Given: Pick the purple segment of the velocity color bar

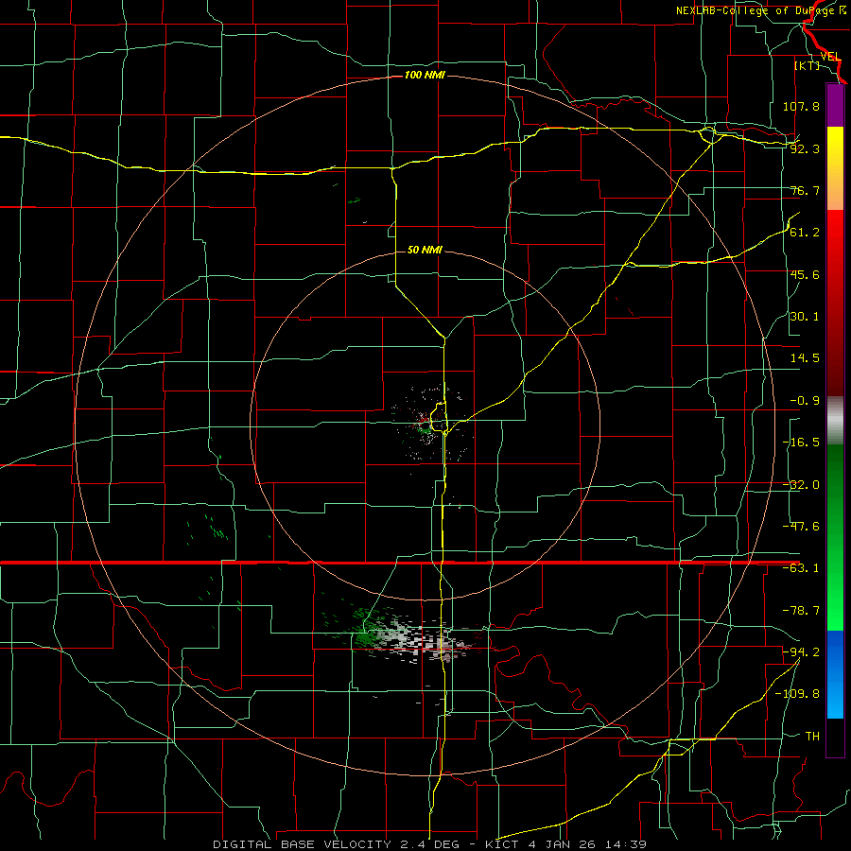Looking at the screenshot, I should tap(835, 105).
